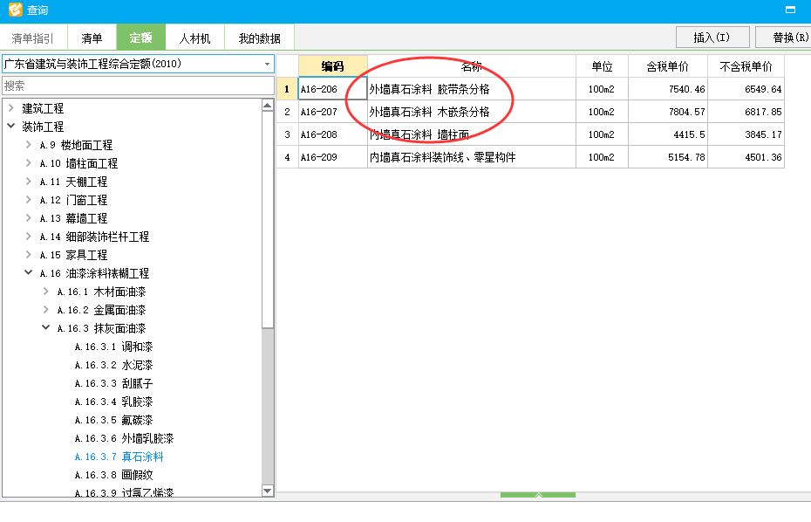Select 装饰工程 in the tree
Viewport: 811px width, 522px height.
pyautogui.click(x=43, y=127)
